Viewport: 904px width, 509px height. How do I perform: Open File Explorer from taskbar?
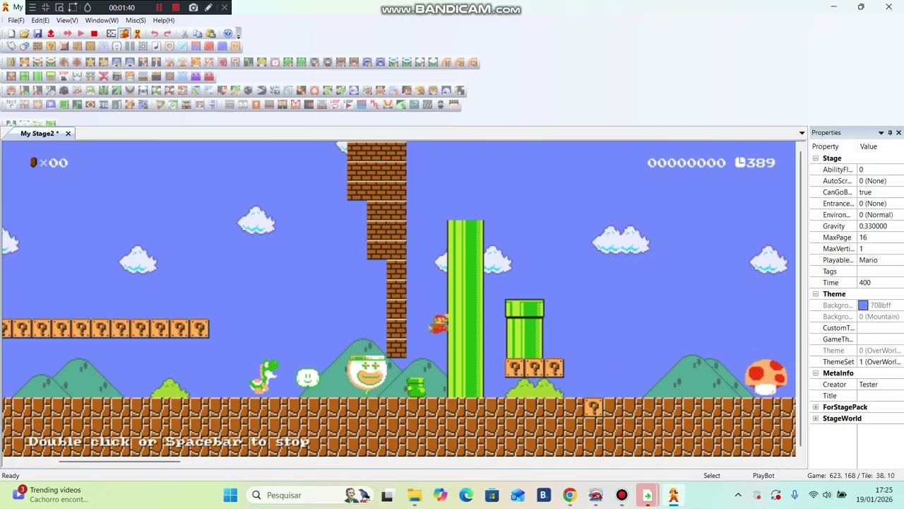pos(414,495)
